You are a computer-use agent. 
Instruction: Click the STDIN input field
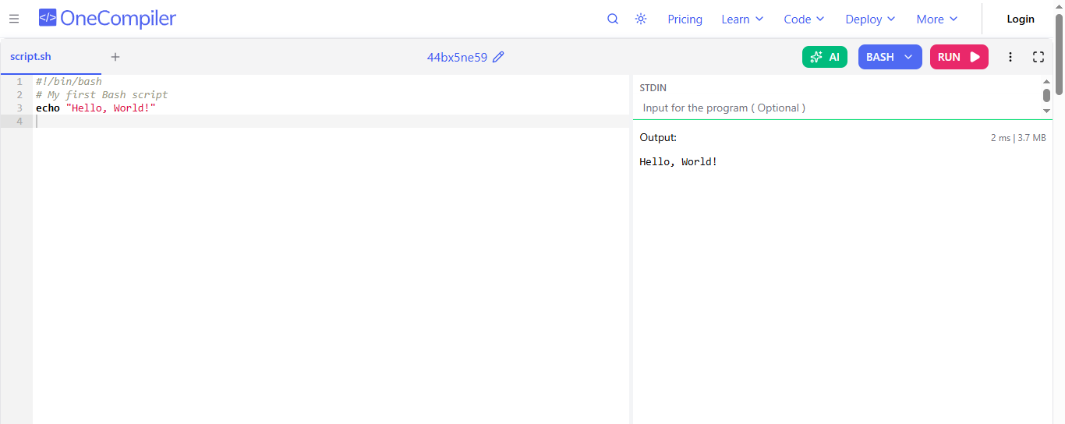pos(838,108)
